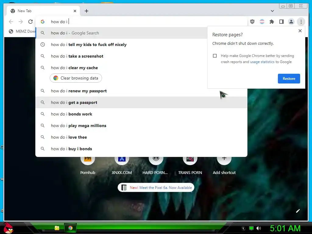Click the customize page pencil icon
The image size is (312, 234).
click(298, 211)
